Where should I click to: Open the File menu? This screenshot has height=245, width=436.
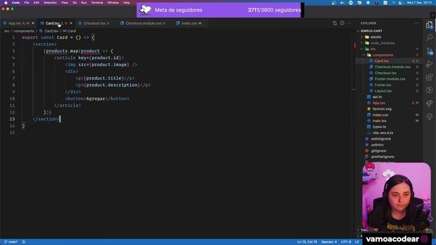(27, 3)
